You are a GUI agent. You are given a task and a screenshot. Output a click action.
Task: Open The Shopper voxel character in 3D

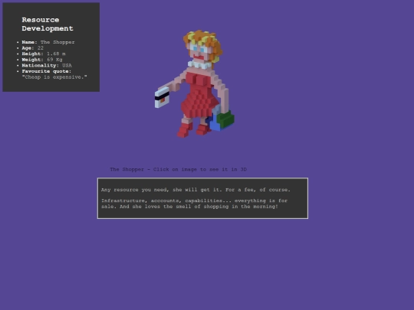coord(195,83)
